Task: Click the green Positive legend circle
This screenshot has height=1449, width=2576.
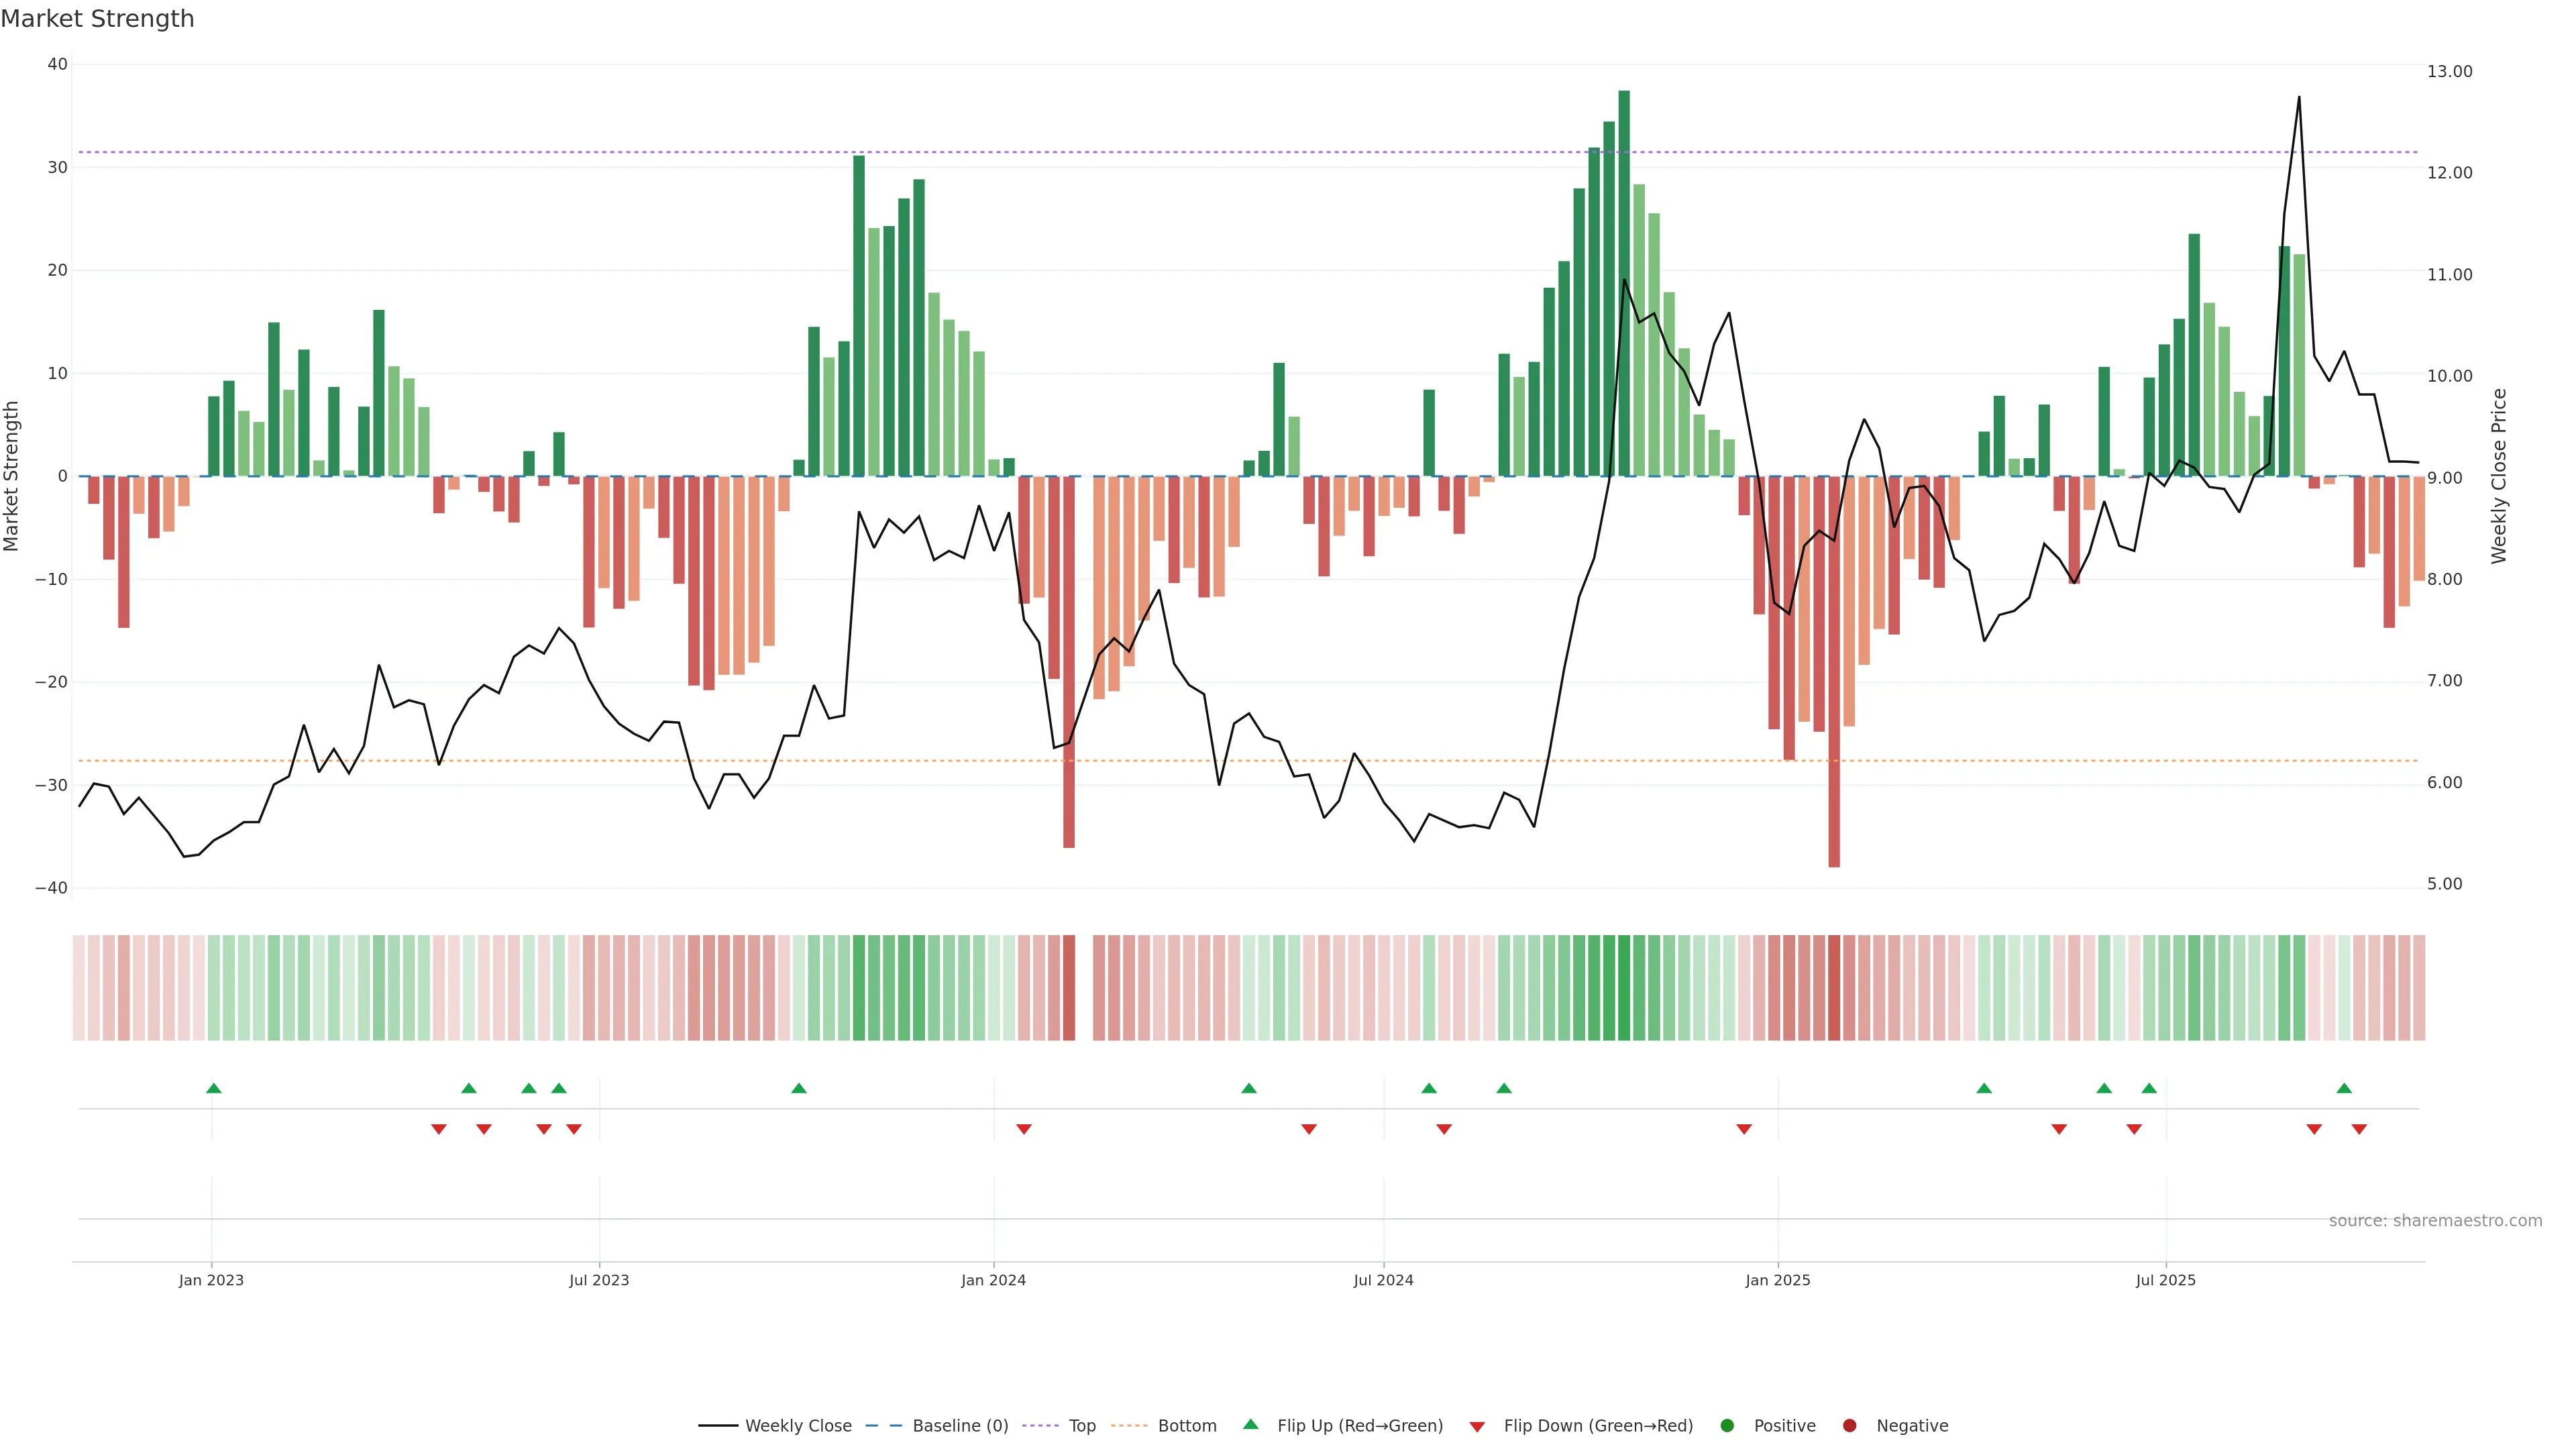Action: pyautogui.click(x=1727, y=1426)
